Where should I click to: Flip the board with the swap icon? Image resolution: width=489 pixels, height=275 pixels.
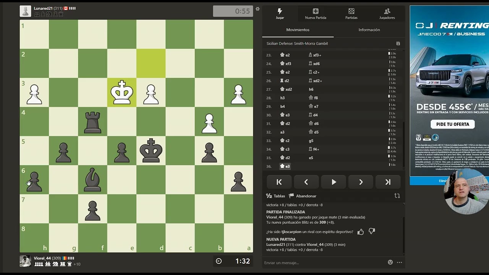click(x=397, y=196)
